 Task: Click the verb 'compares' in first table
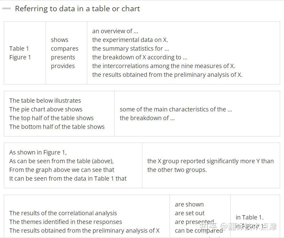pos(65,49)
